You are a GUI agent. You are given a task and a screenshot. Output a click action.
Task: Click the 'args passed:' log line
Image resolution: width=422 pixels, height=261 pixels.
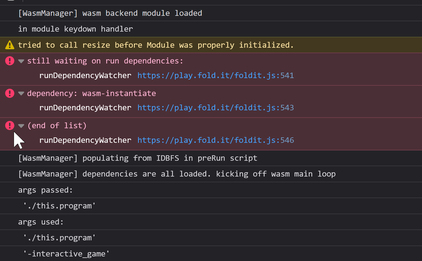(45, 190)
